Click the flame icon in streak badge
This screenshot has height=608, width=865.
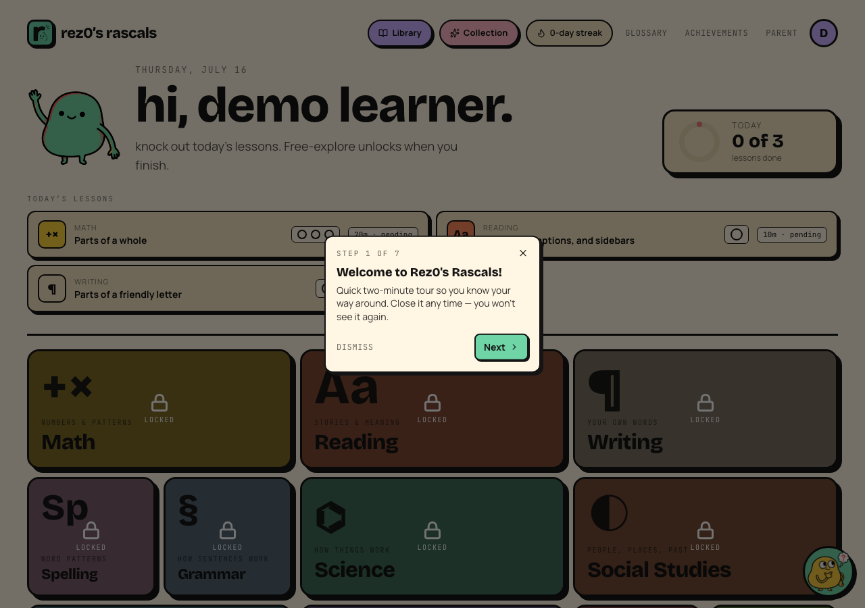click(541, 33)
